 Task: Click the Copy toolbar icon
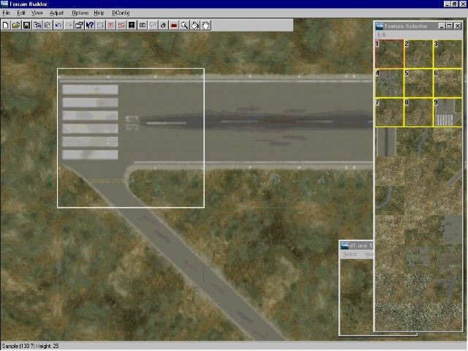(37, 25)
